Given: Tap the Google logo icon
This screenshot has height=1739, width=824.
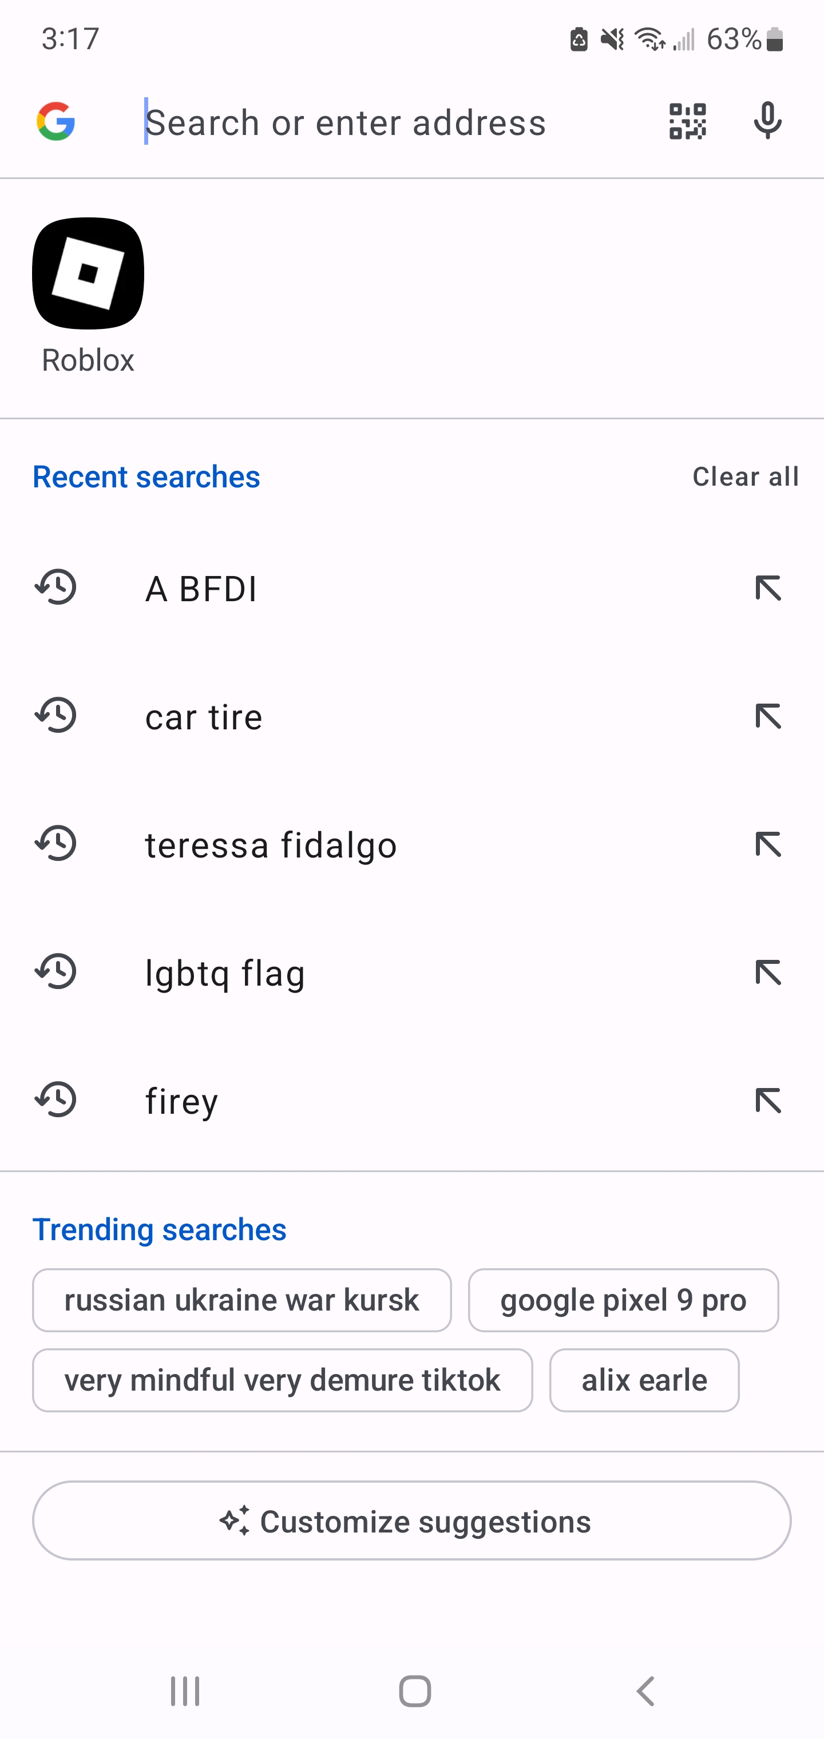Looking at the screenshot, I should [x=56, y=122].
